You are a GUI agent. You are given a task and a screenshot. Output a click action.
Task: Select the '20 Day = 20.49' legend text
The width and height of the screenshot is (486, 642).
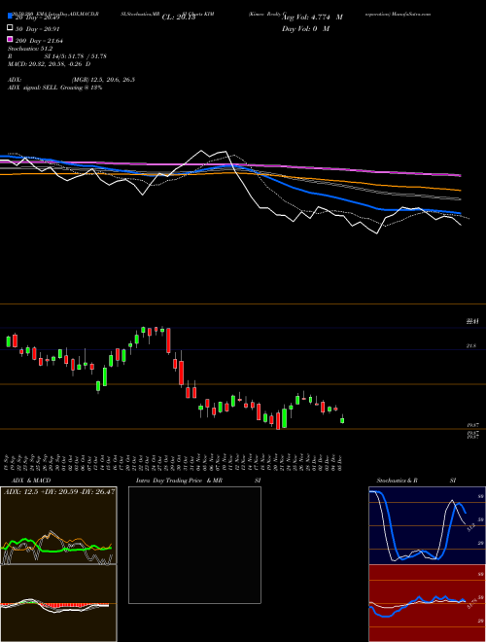click(x=37, y=18)
